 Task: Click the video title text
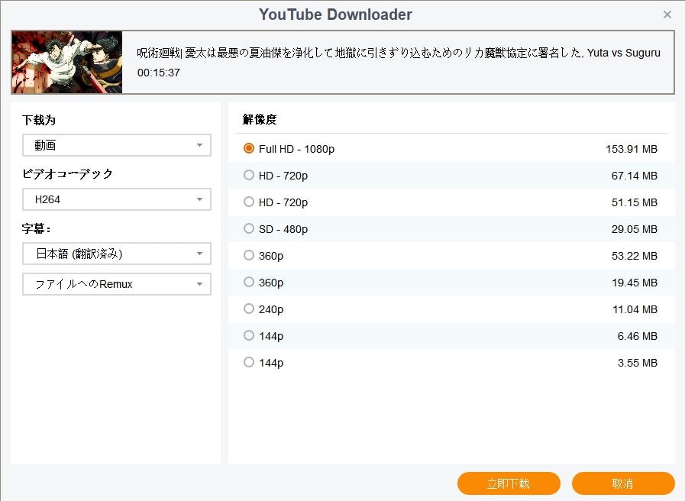tap(399, 53)
